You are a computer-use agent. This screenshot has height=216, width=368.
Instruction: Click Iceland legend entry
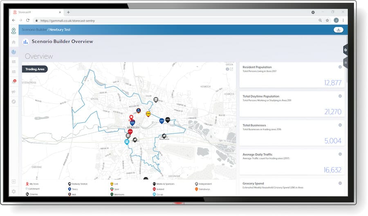[158, 189]
